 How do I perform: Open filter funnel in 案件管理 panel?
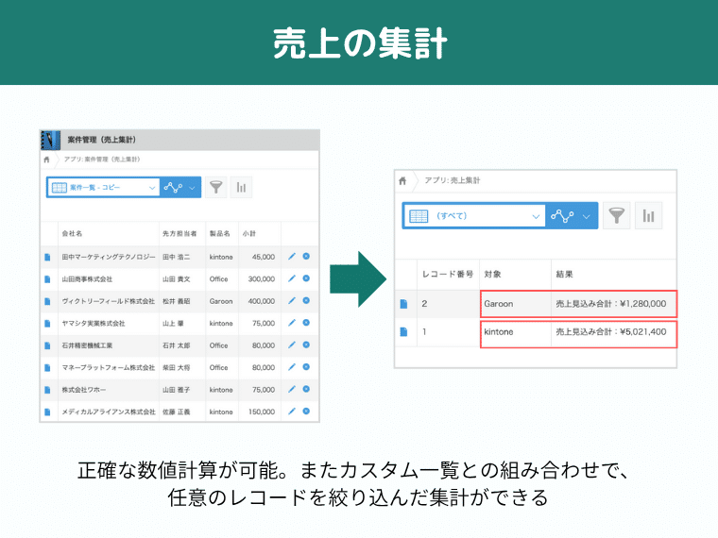216,188
